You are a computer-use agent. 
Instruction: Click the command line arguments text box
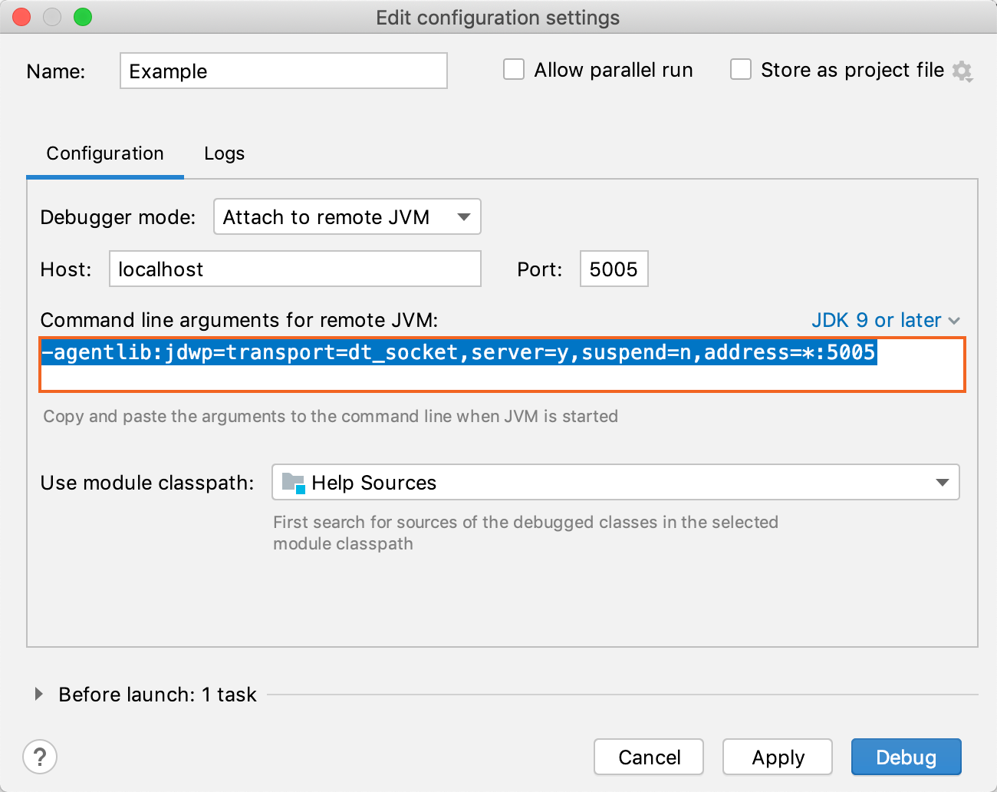502,365
